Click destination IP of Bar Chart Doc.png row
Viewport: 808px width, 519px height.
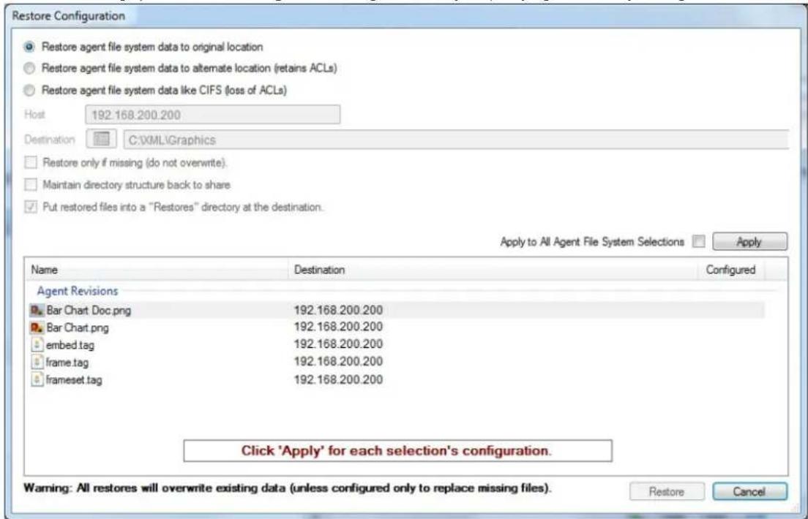[x=338, y=310]
